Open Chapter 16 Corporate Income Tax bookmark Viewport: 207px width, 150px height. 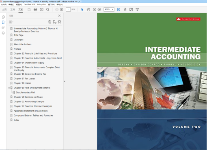30,74
